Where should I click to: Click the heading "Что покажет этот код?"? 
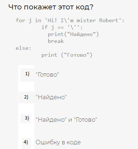coord(51,7)
